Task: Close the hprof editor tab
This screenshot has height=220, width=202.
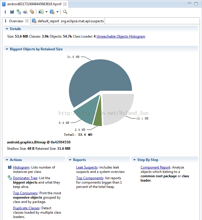Action: [x=65, y=4]
